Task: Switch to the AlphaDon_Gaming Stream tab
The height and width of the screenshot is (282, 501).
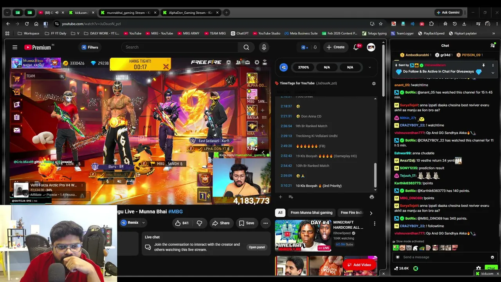Action: (190, 13)
